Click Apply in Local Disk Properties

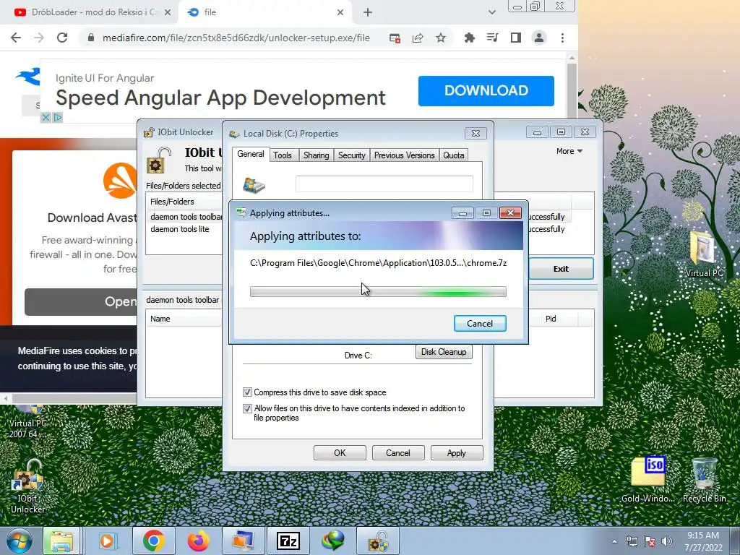tap(457, 453)
